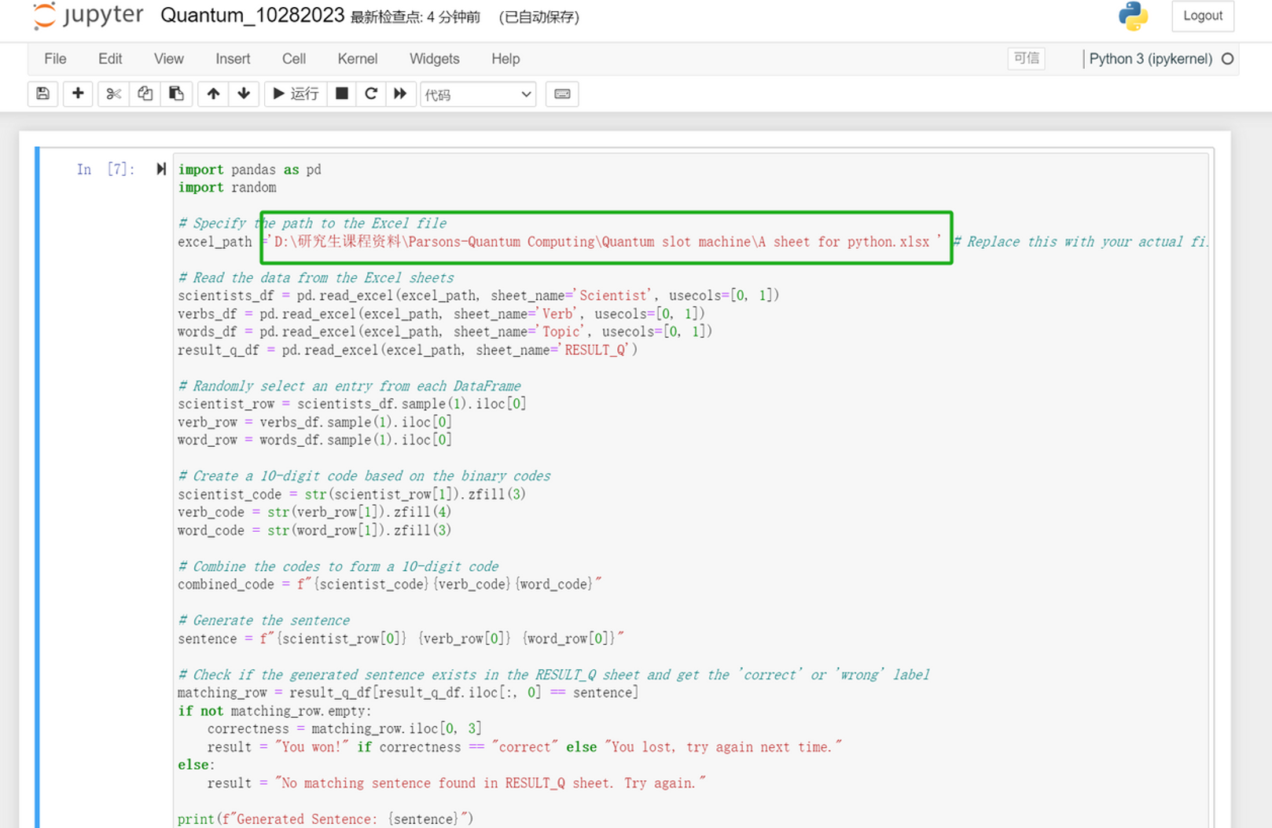Viewport: 1272px width, 828px height.
Task: Insert a cell below with the plus icon
Action: [x=78, y=93]
